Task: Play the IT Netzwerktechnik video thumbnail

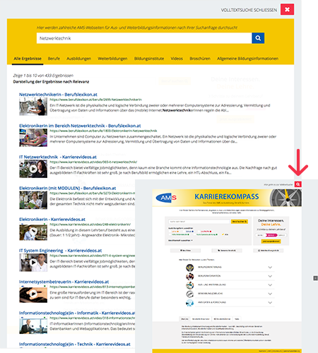Action: click(33, 169)
